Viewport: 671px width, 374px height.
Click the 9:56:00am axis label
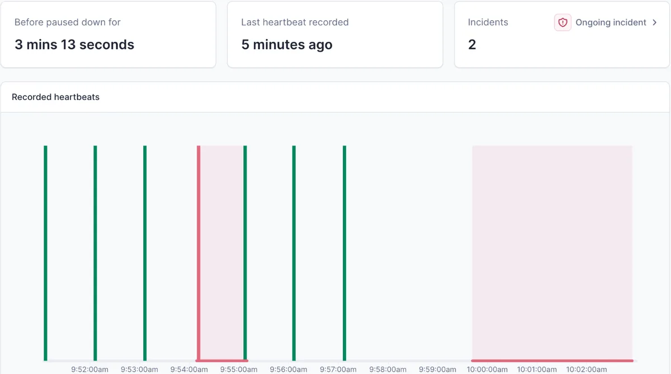coord(289,370)
